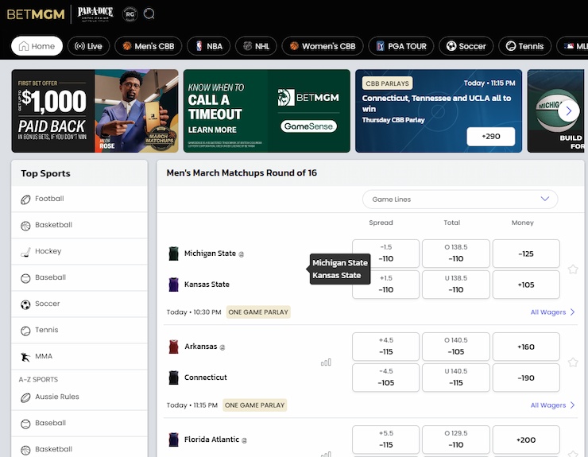Viewport: 588px width, 457px height.
Task: Go to the NHL tab
Action: pos(256,46)
